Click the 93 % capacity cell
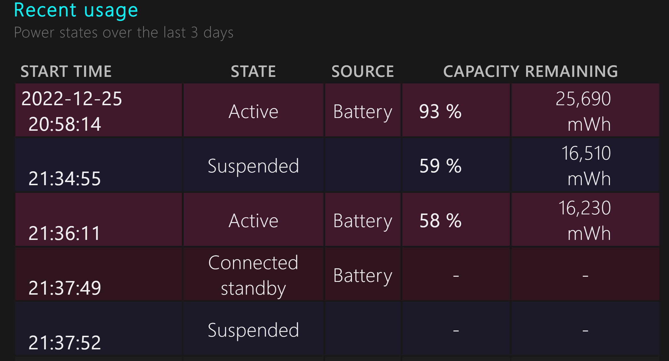Image resolution: width=669 pixels, height=361 pixels. 456,110
